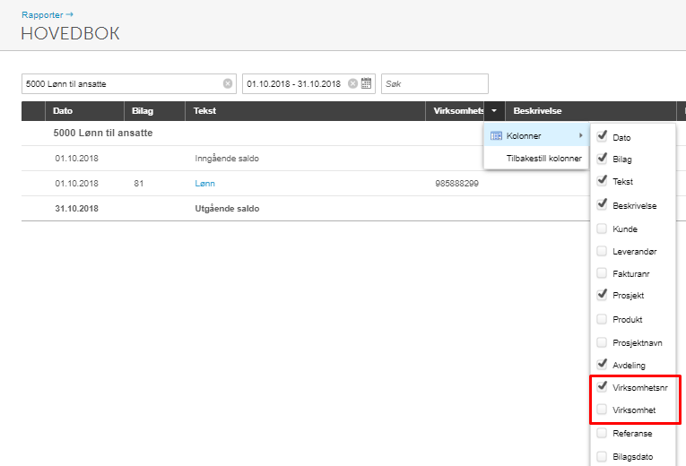Viewport: 686px width, 466px height.
Task: Uncheck the Virksomhetsnr column checkbox
Action: [x=602, y=386]
